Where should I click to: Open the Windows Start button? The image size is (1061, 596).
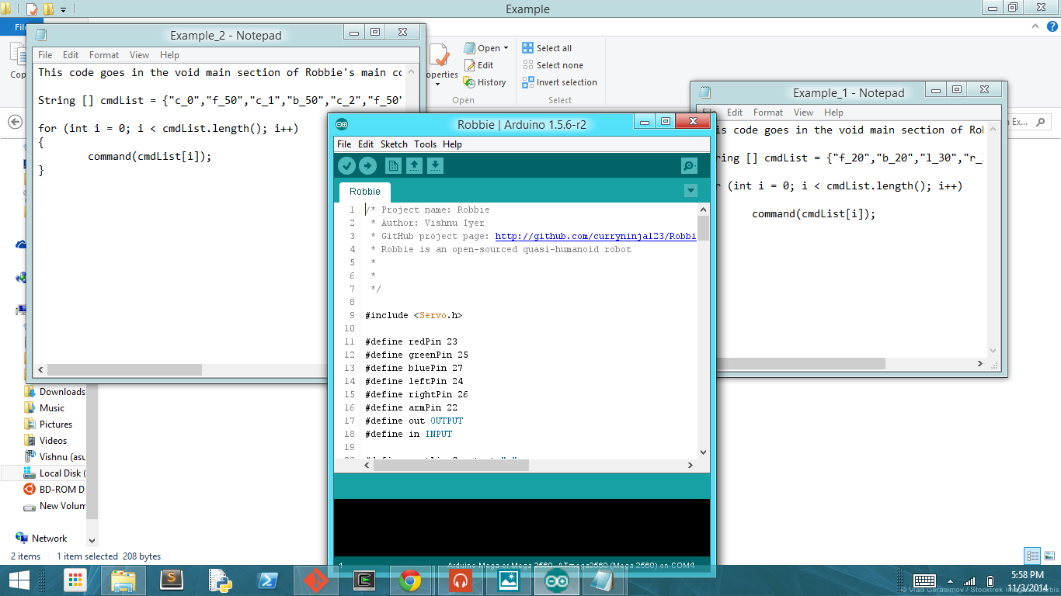19,580
